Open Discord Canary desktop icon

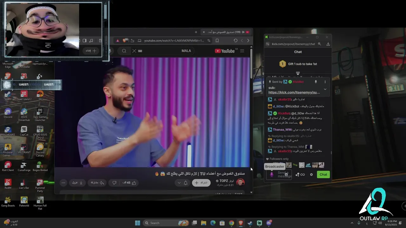40,150
